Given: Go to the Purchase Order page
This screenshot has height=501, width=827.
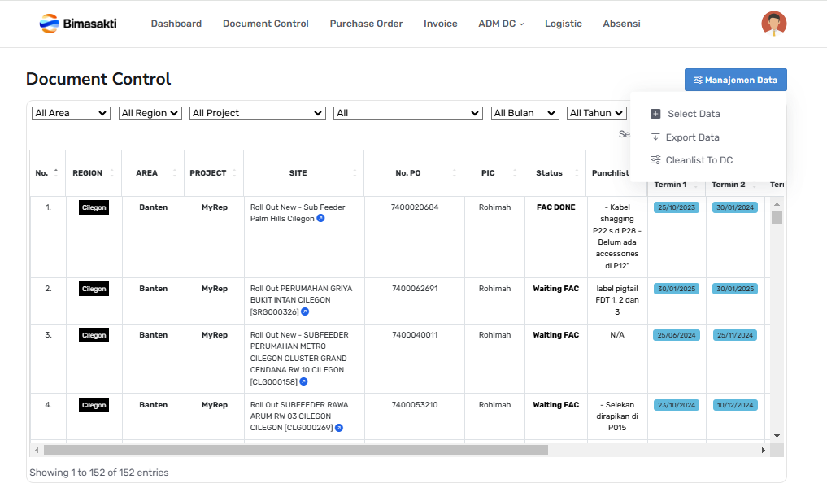Looking at the screenshot, I should pyautogui.click(x=366, y=24).
